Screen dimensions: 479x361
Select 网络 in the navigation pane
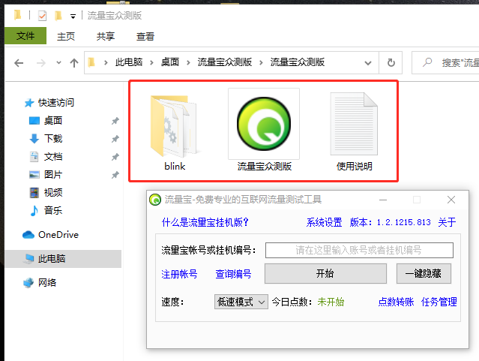click(x=46, y=283)
